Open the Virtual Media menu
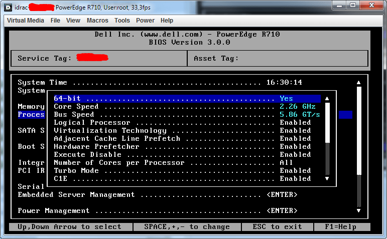This screenshot has width=387, height=239. click(26, 21)
